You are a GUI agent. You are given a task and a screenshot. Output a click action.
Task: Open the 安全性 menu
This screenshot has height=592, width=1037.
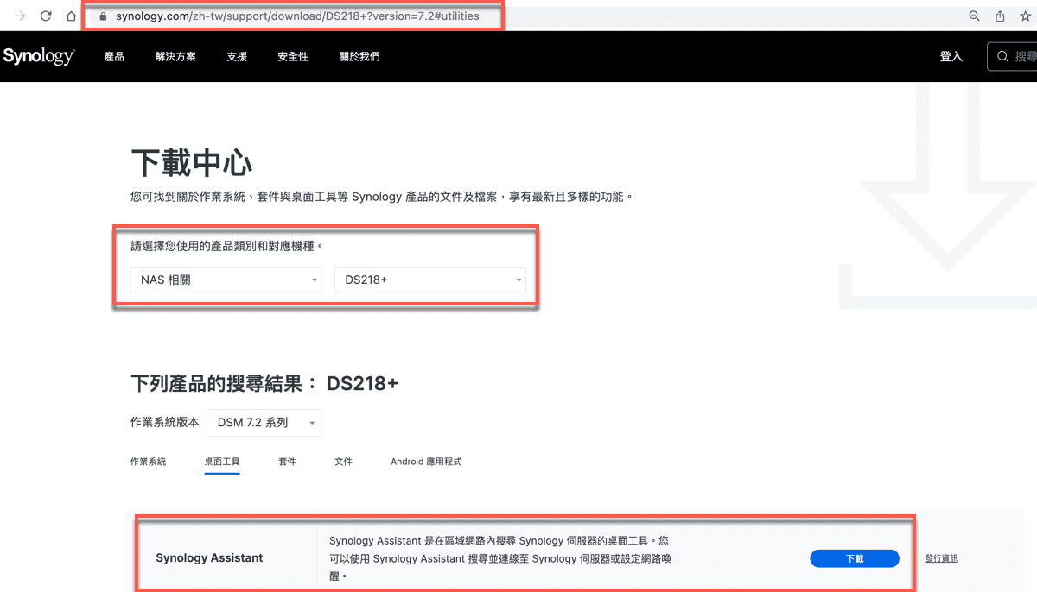point(293,56)
